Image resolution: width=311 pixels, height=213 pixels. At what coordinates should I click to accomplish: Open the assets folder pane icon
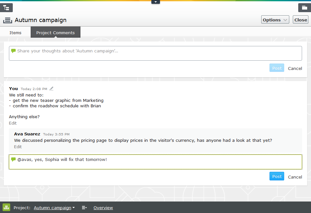[x=304, y=8]
